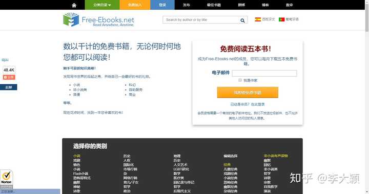Open the Flash小说 category link
The height and width of the screenshot is (194, 369).
pyautogui.click(x=80, y=174)
